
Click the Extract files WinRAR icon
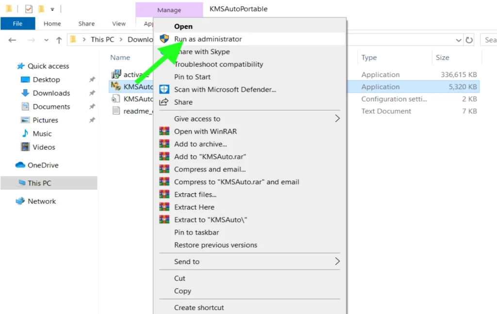point(164,194)
